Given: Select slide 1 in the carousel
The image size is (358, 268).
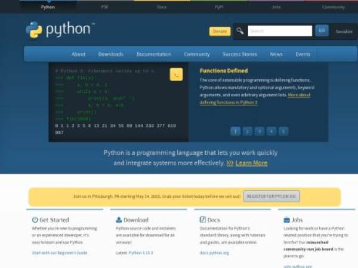Looking at the screenshot, I should [x=236, y=131].
